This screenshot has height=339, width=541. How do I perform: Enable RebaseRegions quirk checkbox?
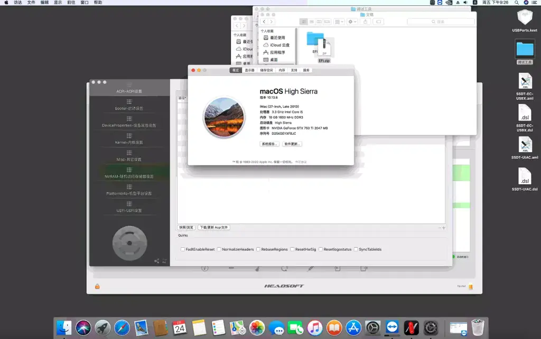[x=258, y=249]
